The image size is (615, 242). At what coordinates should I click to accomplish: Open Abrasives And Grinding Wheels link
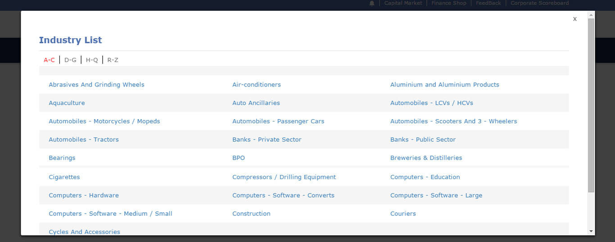96,85
